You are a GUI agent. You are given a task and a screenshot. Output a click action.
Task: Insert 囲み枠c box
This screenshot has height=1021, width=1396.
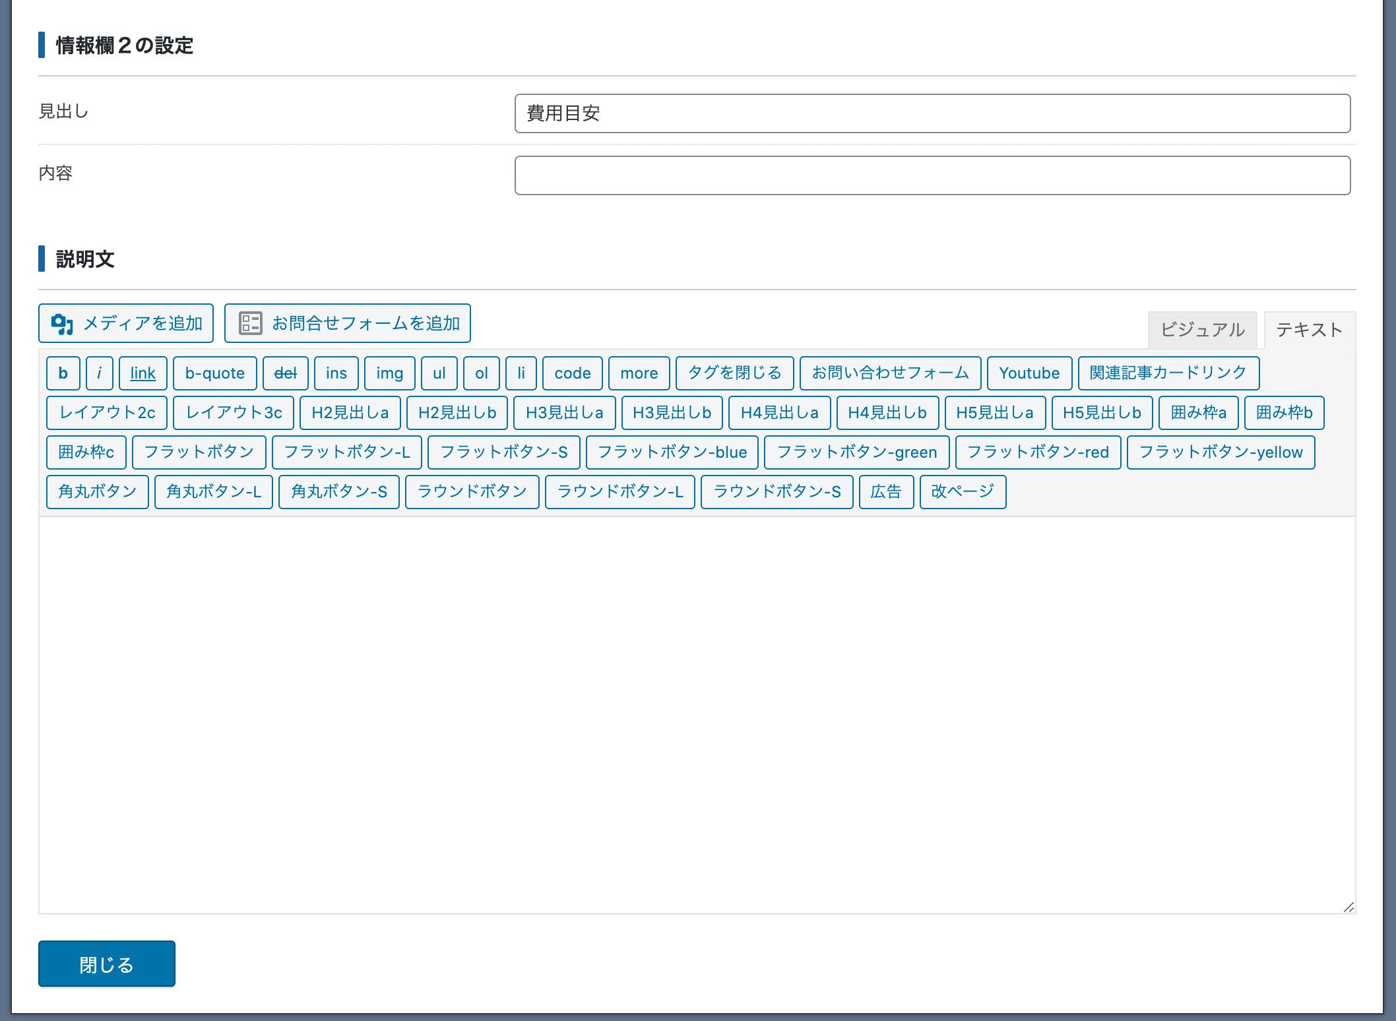(86, 452)
